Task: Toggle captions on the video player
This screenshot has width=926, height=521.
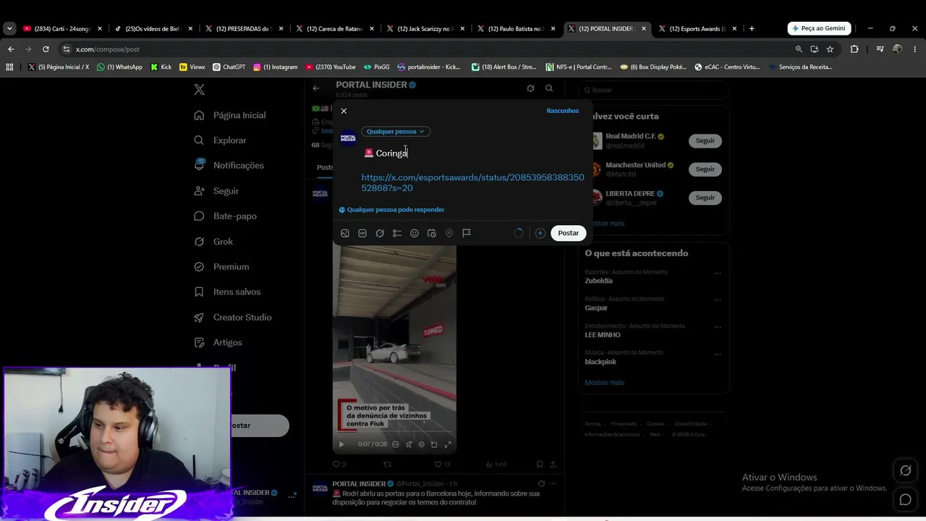Action: [x=395, y=444]
